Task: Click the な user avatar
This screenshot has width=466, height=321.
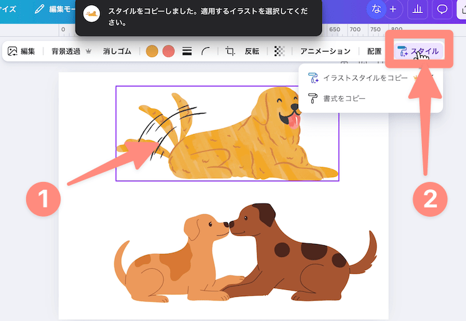Action: (377, 9)
